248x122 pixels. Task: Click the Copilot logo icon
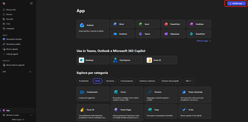coord(4,3)
